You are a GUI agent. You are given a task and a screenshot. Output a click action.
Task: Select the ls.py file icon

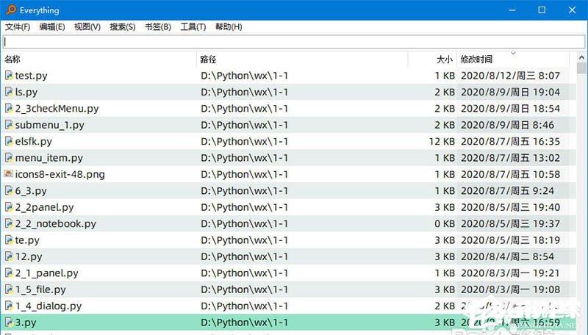pyautogui.click(x=9, y=92)
